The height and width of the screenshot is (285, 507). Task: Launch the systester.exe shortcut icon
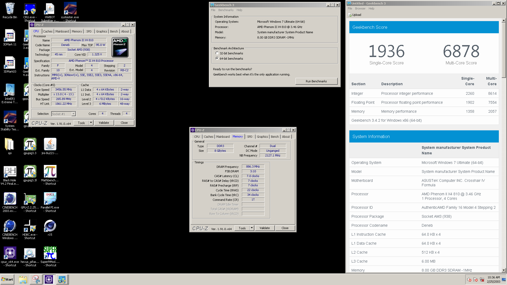[x=70, y=12]
